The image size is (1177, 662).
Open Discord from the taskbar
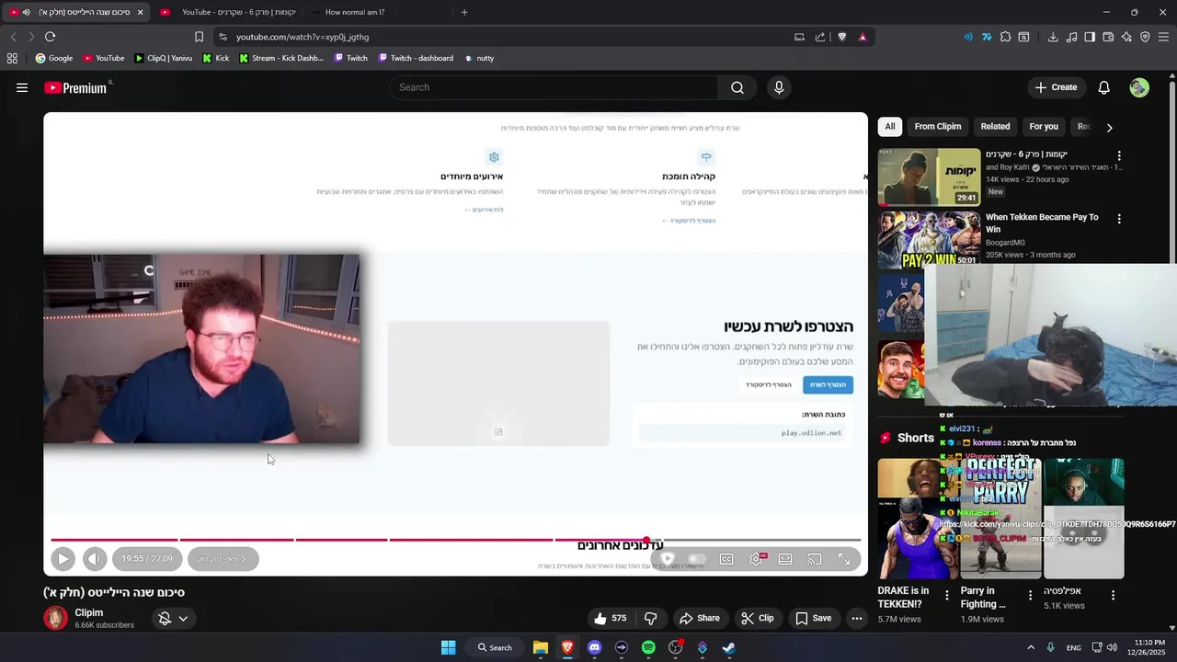(594, 647)
